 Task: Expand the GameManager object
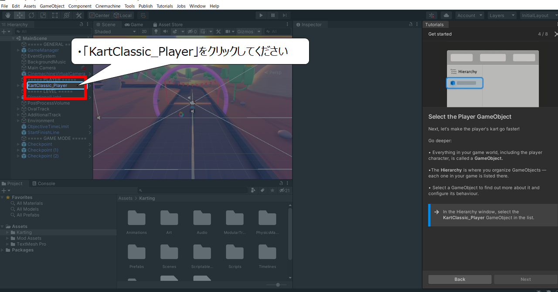click(18, 50)
